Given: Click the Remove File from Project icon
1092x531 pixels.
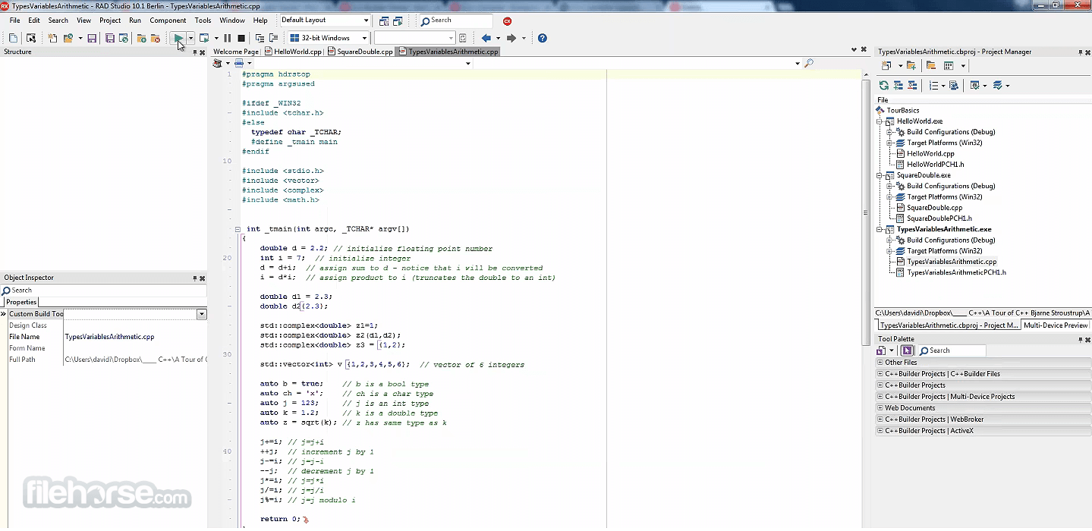Looking at the screenshot, I should pyautogui.click(x=156, y=38).
